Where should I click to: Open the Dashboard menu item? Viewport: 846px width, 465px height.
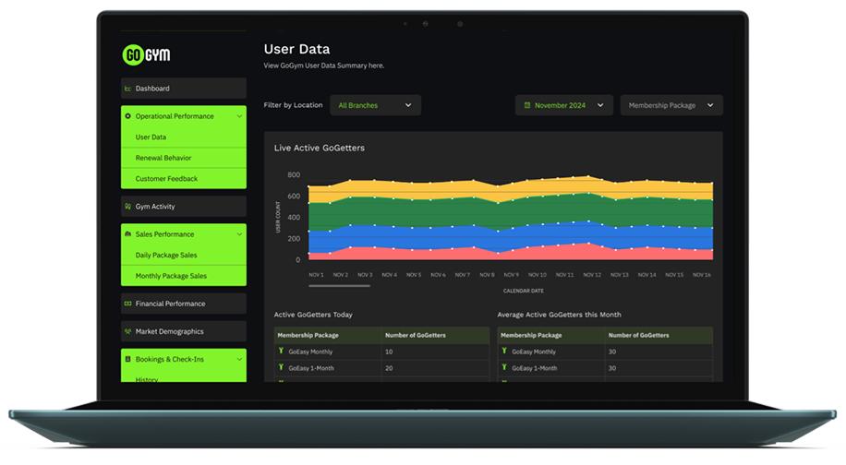click(x=184, y=89)
